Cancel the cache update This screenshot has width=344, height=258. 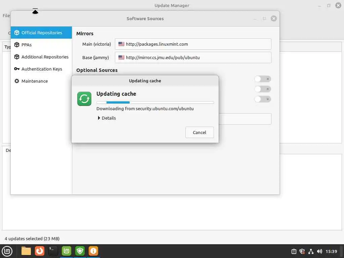point(200,132)
